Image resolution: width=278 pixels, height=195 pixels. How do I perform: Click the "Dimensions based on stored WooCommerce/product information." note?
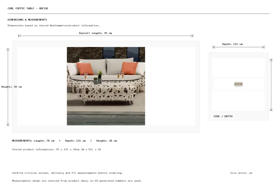pyautogui.click(x=54, y=25)
